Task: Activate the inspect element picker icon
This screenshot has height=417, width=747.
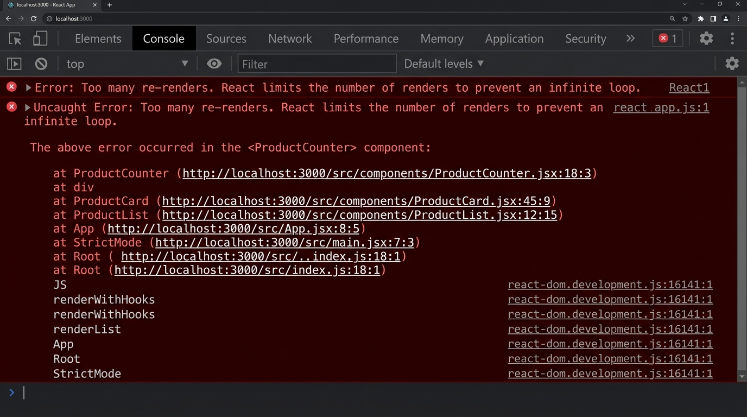Action: (x=15, y=39)
